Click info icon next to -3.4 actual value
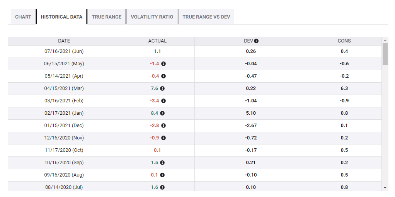 [x=163, y=101]
